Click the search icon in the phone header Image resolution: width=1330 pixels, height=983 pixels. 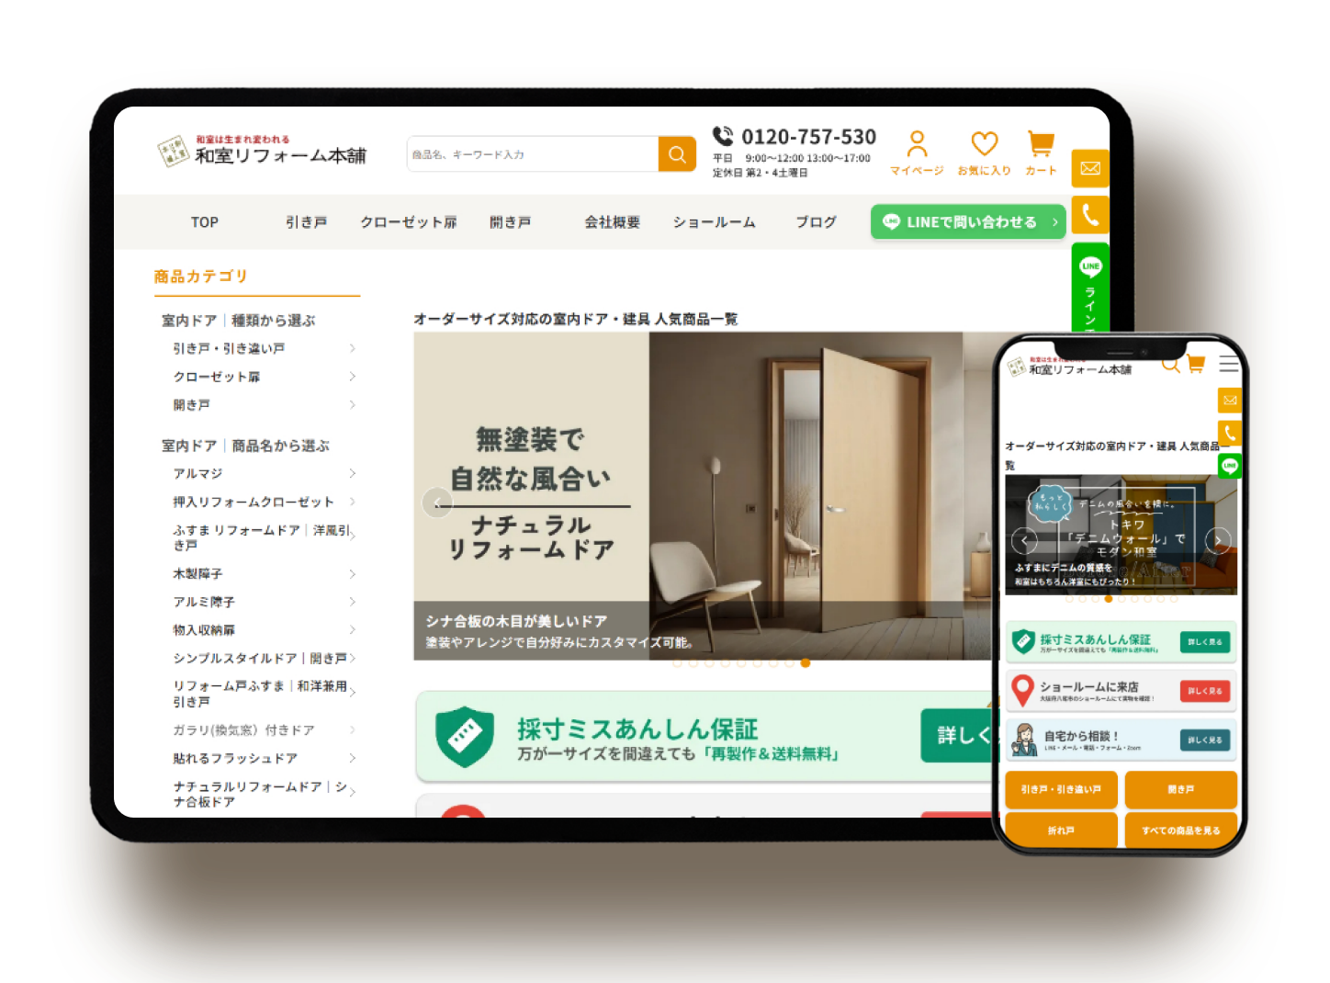1171,365
